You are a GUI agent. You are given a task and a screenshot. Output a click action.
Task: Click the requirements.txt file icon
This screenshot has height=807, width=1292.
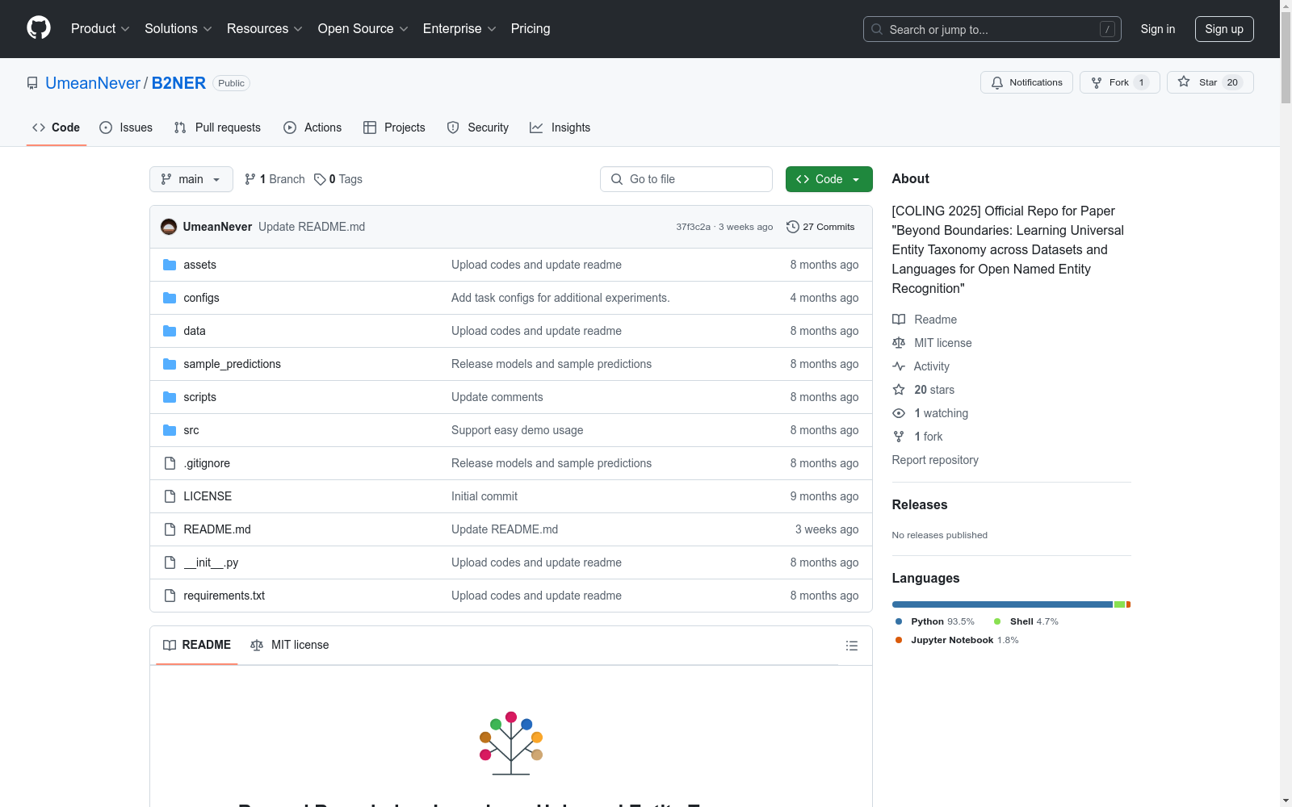click(170, 596)
